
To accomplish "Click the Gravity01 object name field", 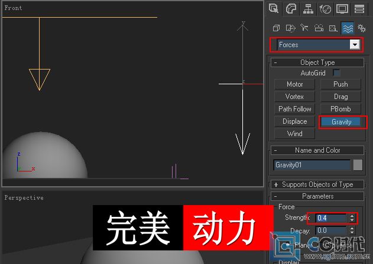I will pos(312,165).
